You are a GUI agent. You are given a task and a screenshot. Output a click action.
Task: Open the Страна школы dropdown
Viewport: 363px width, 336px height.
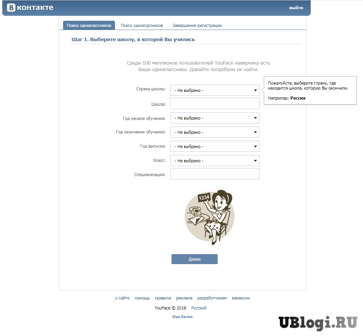pos(215,90)
